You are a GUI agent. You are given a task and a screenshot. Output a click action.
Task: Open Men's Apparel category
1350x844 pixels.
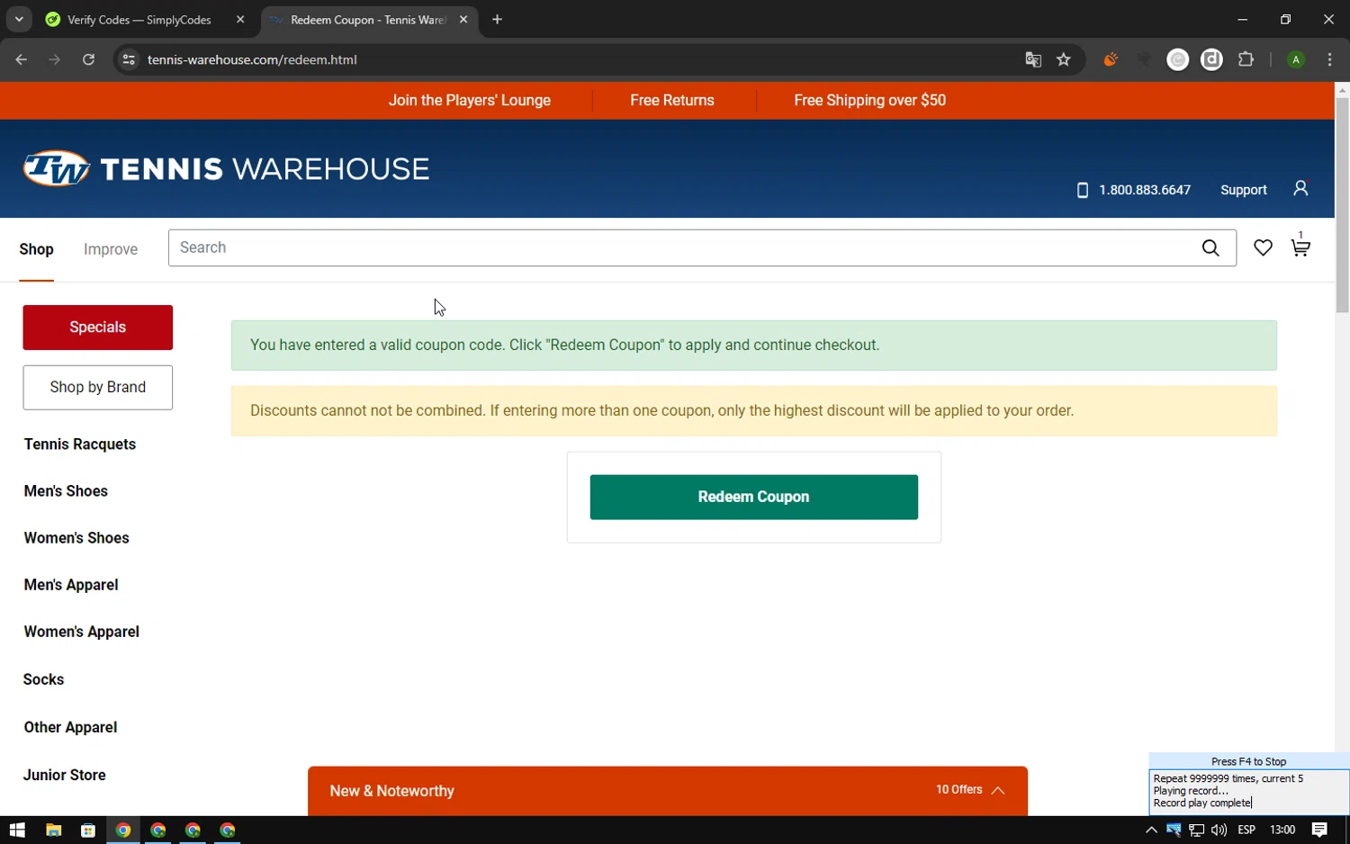pyautogui.click(x=71, y=584)
